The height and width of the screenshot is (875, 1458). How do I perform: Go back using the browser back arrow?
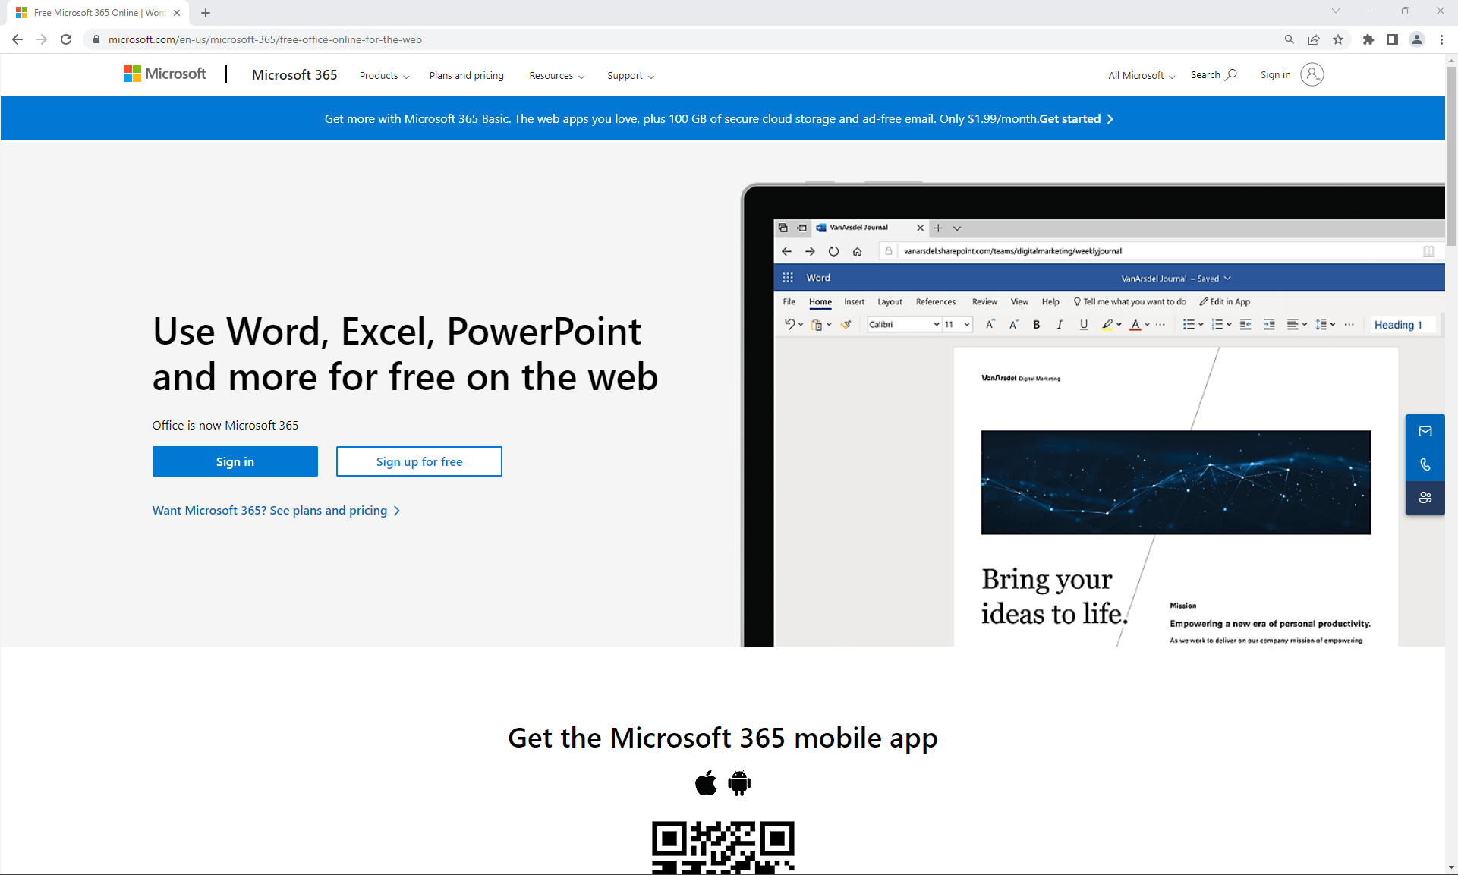coord(17,39)
